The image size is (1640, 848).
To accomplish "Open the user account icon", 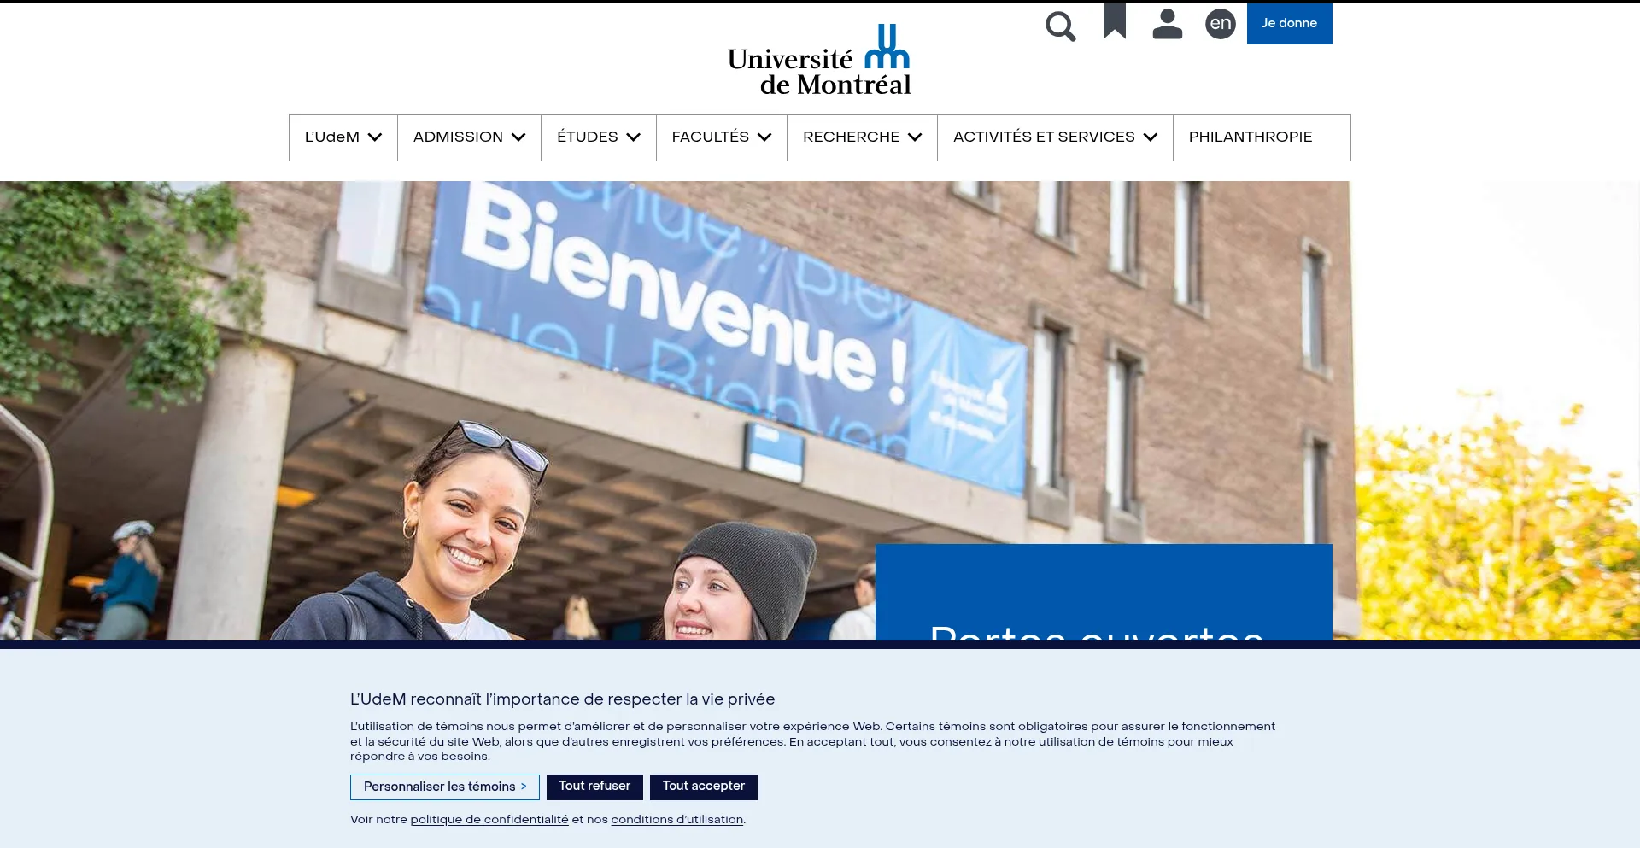I will pos(1168,24).
